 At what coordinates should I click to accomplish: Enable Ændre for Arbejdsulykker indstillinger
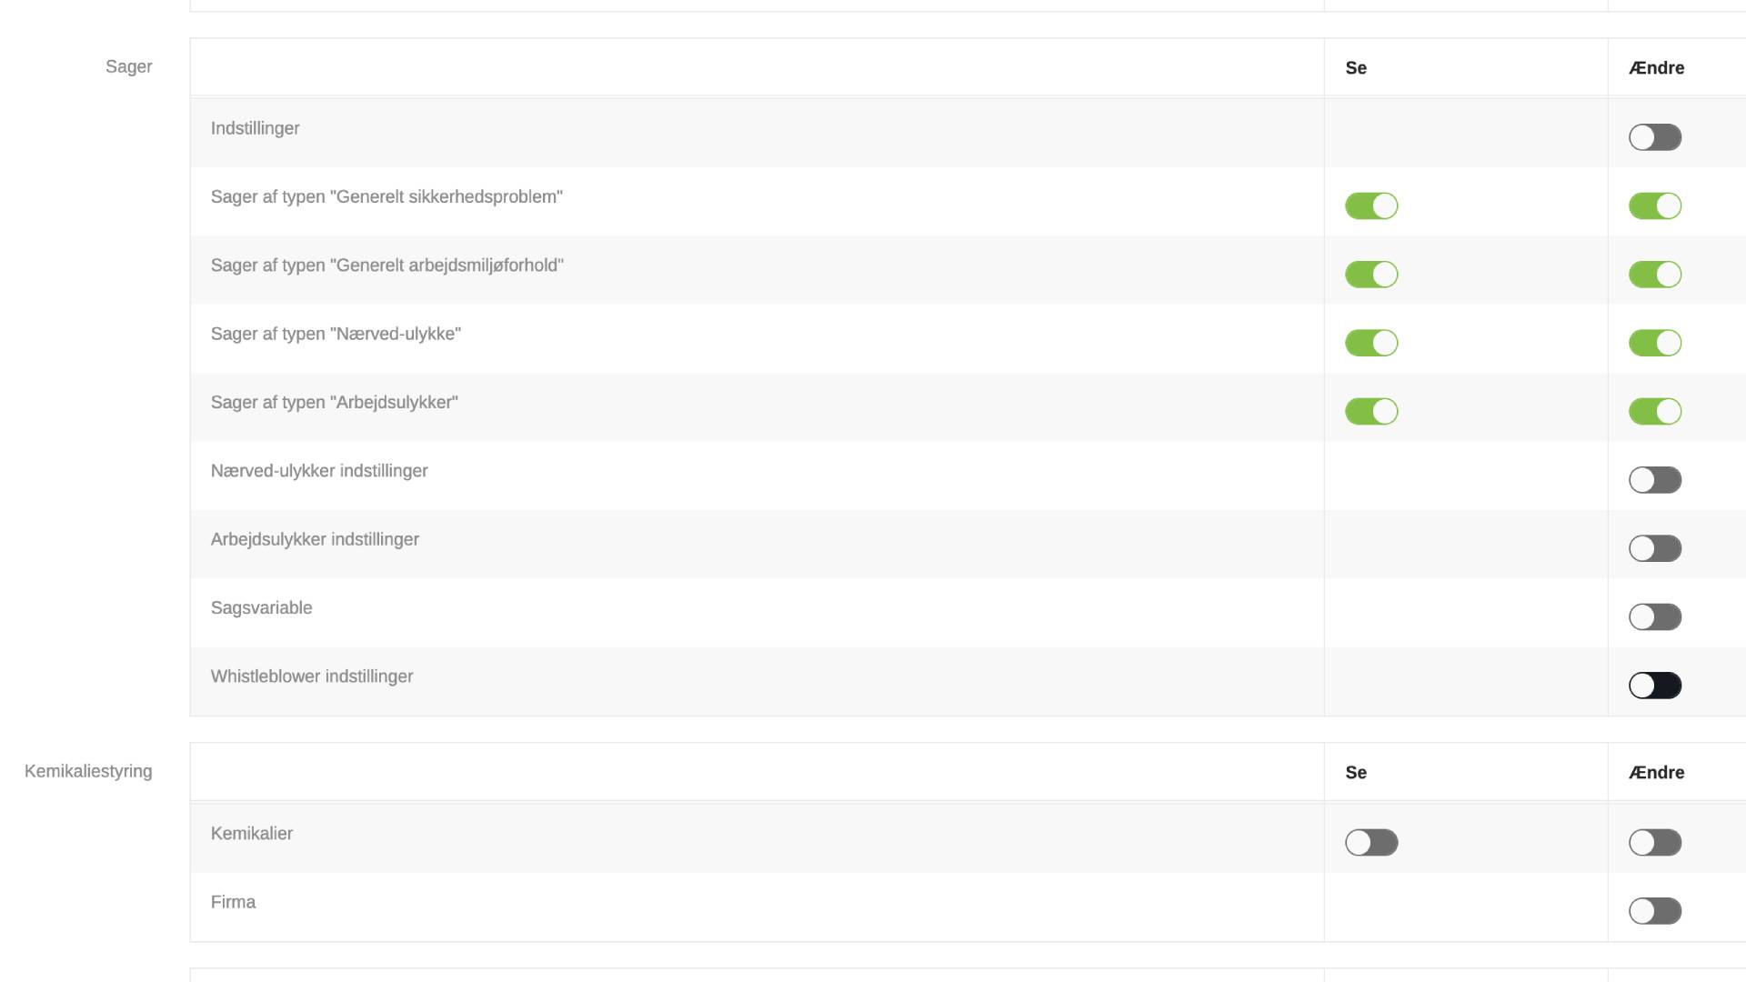tap(1655, 548)
